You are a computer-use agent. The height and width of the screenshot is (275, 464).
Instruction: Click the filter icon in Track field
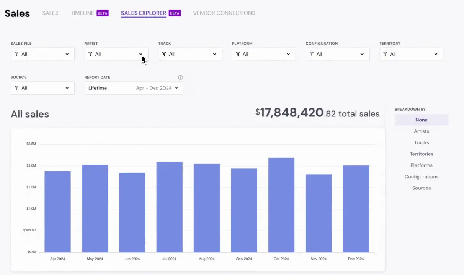164,54
